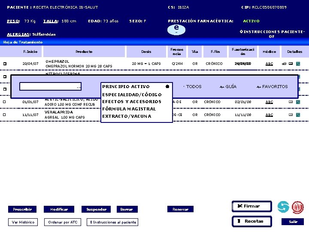Choose ESPECIALIDAD/CÓDIGO from the search type list
Viewport: 309px width, 232px height.
pyautogui.click(x=132, y=95)
